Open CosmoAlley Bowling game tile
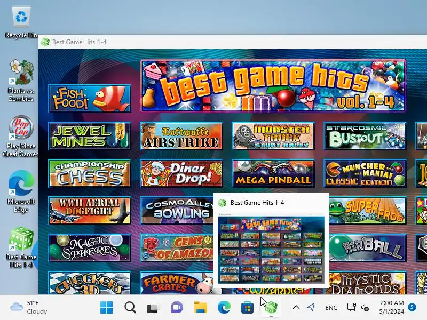Viewport: 427px width, 320px height. click(177, 211)
